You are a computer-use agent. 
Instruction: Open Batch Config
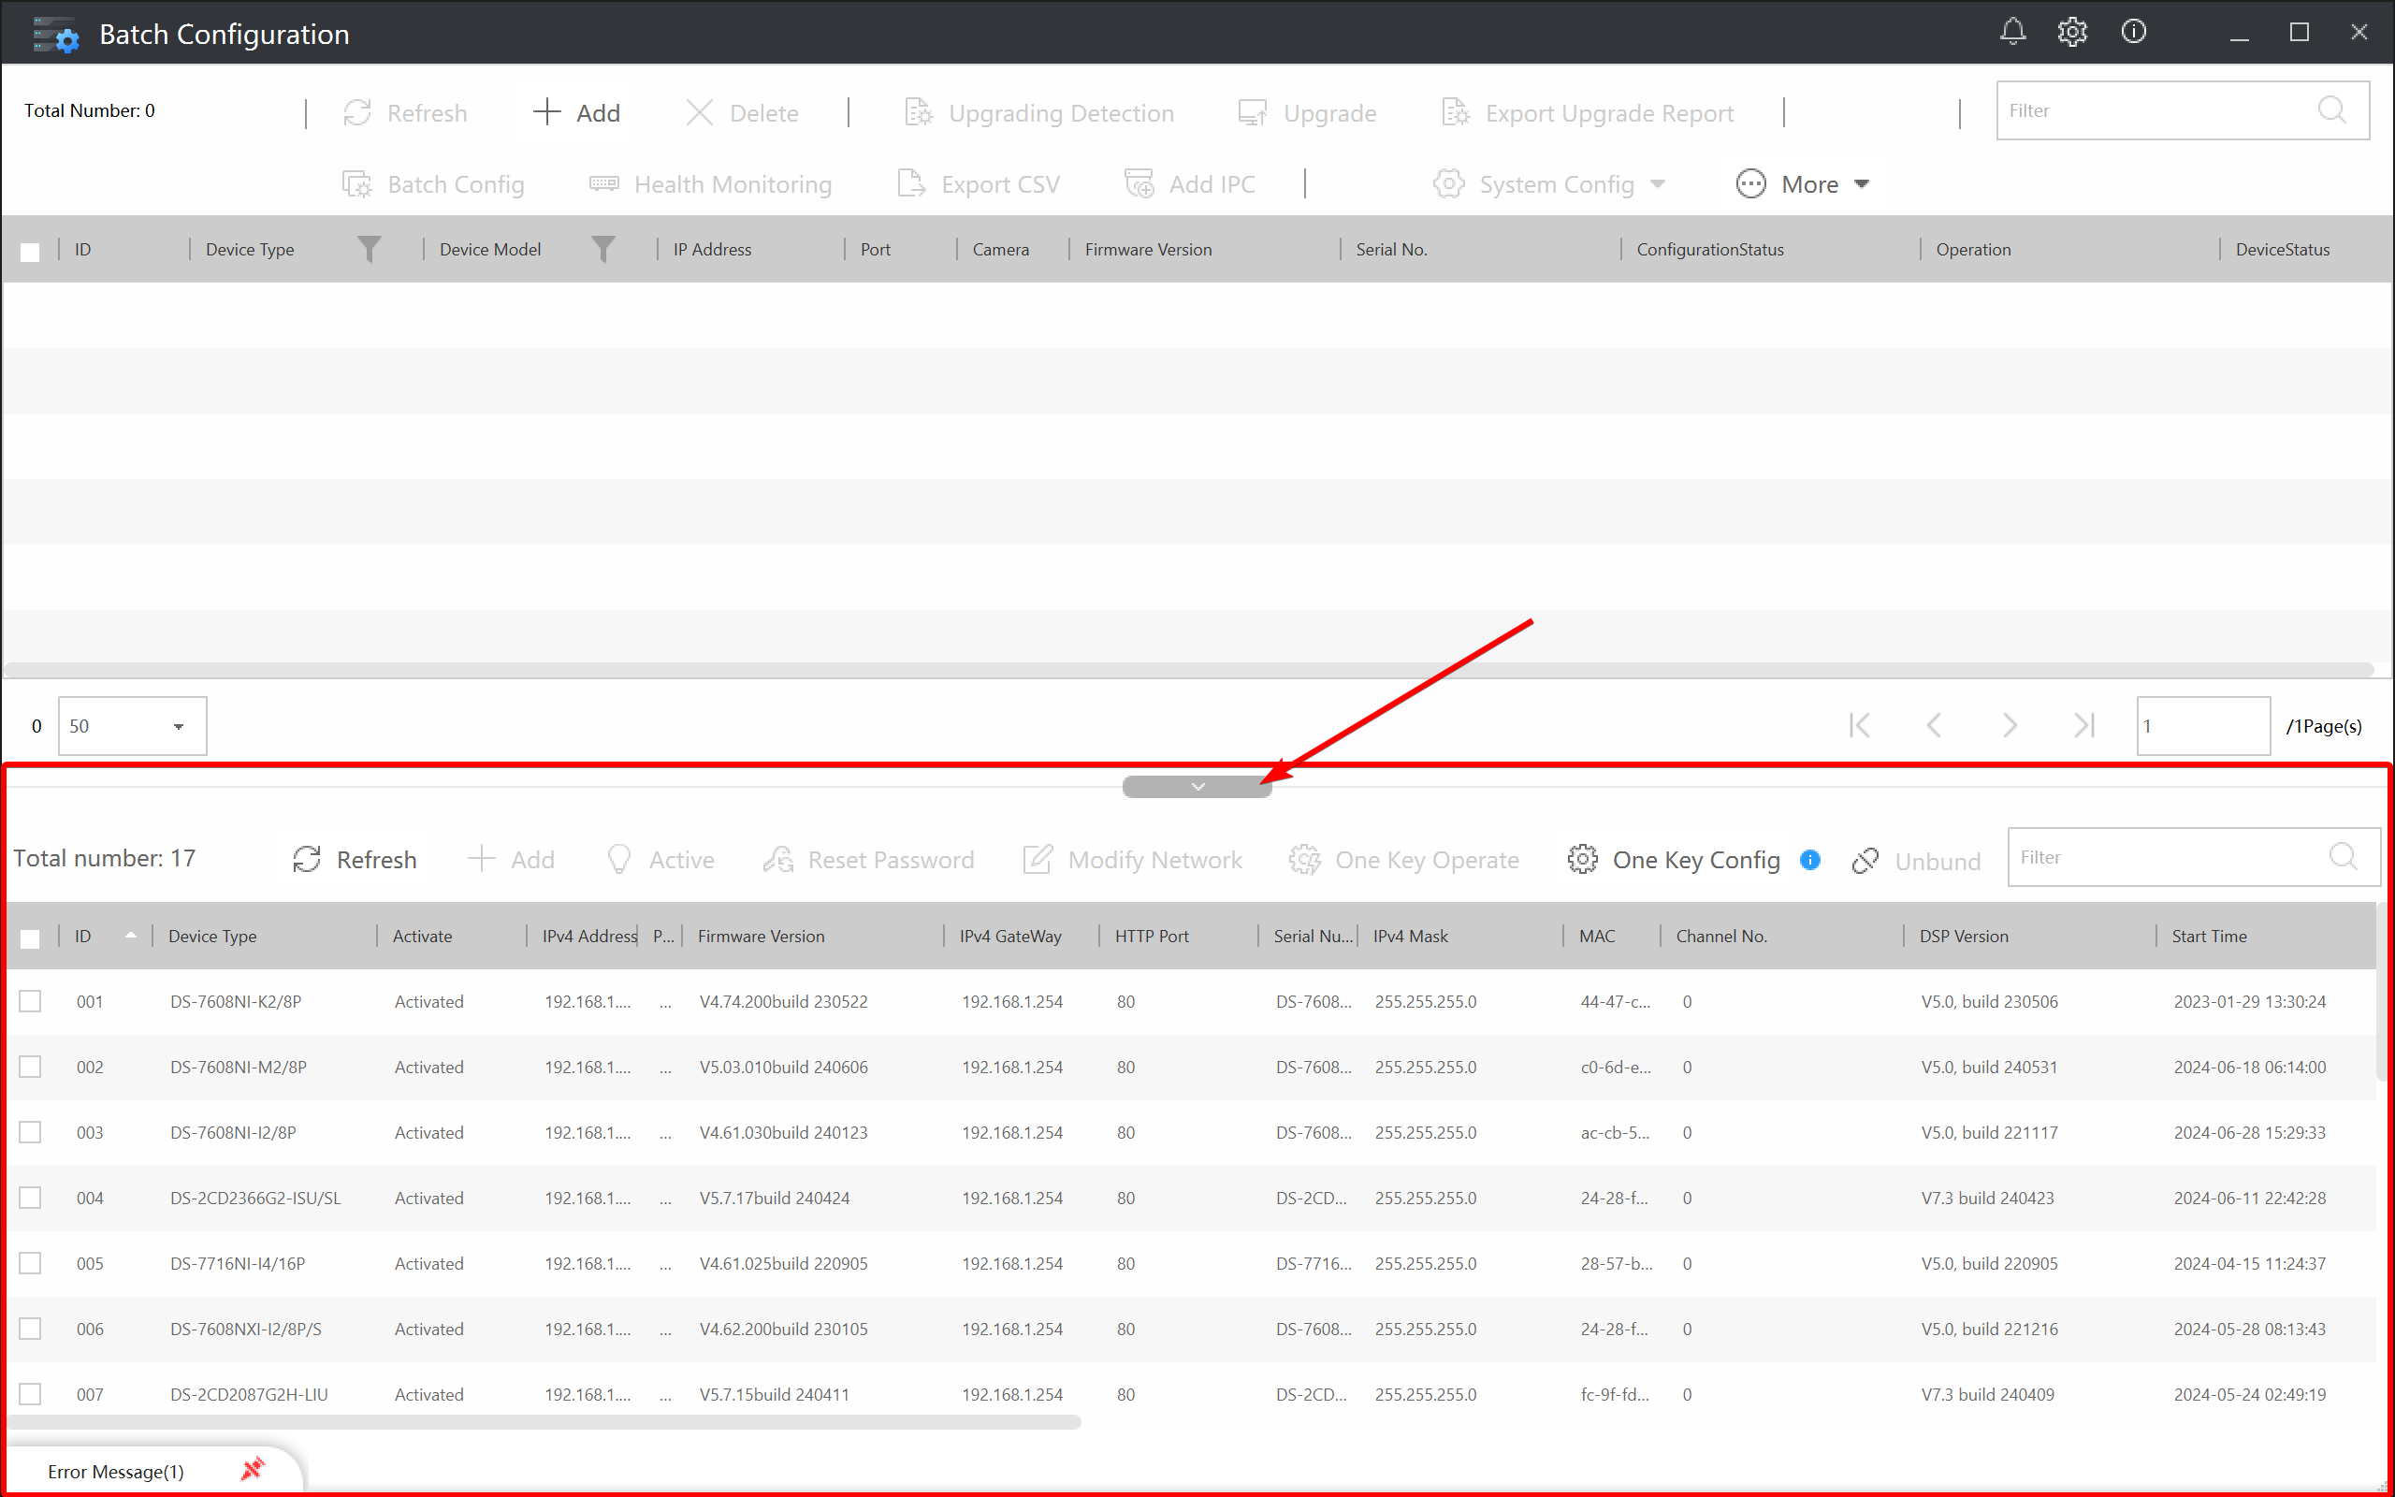point(432,183)
